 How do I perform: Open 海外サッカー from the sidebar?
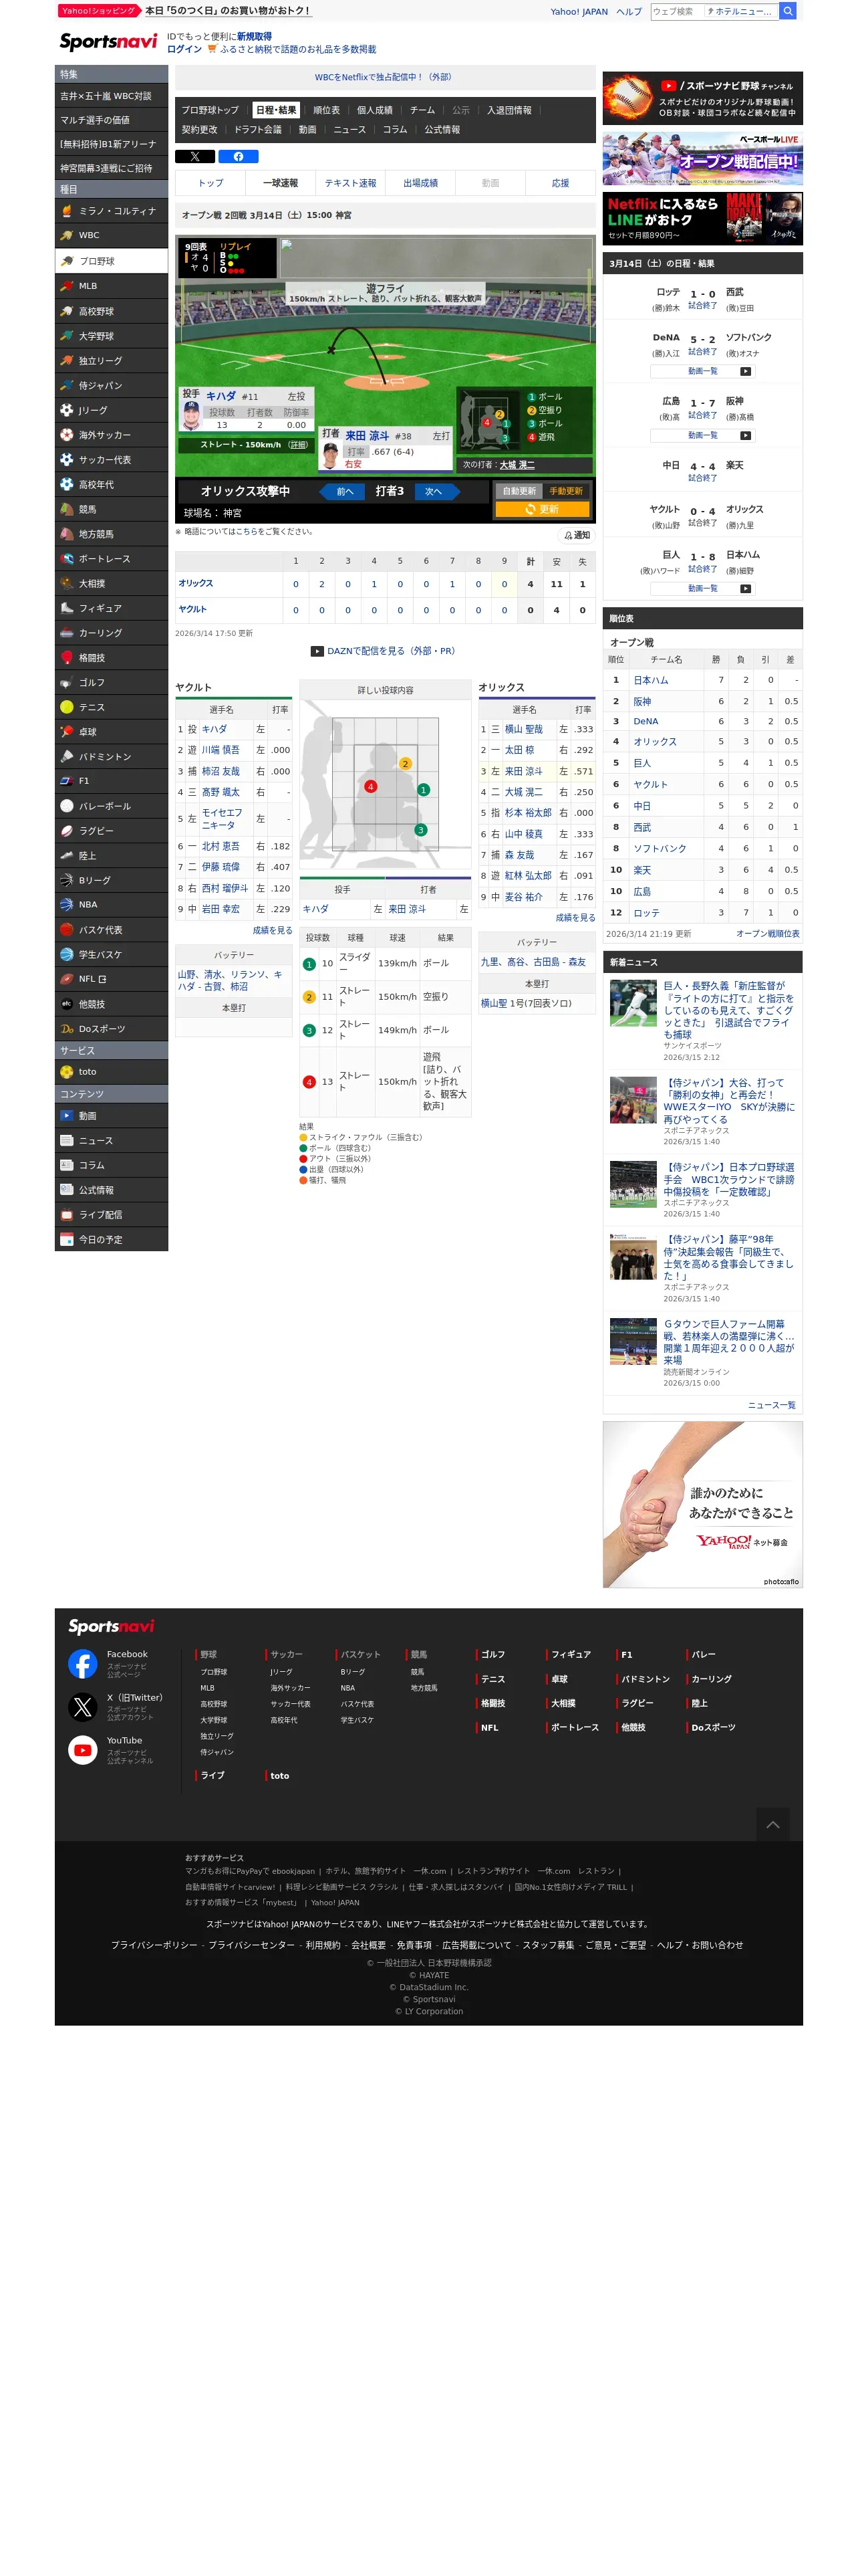[x=111, y=435]
